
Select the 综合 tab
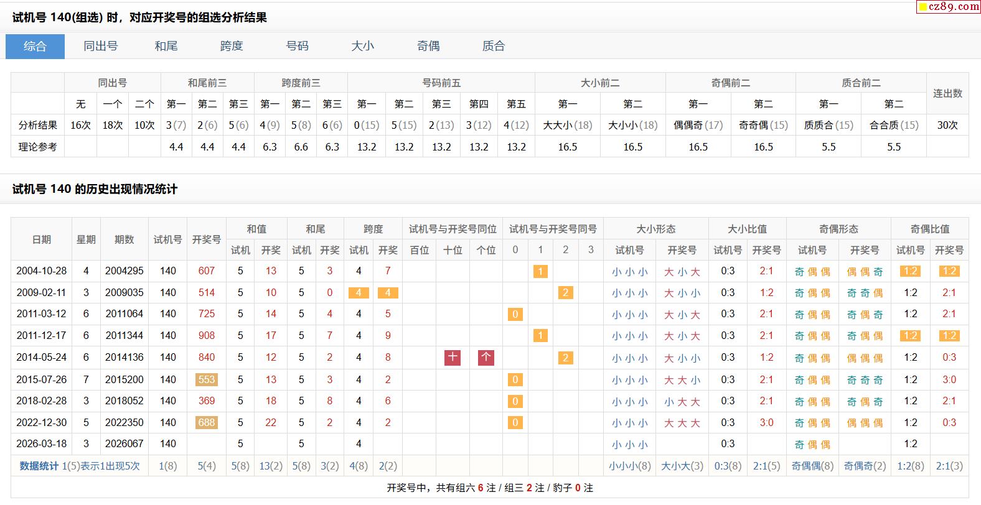coord(35,46)
